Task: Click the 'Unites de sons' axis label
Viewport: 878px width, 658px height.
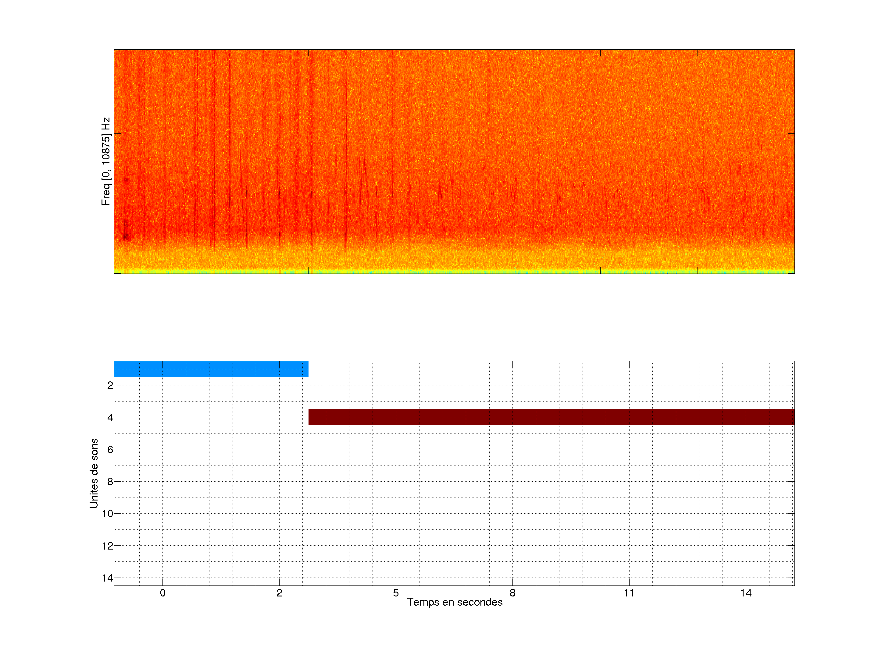Action: coord(94,473)
